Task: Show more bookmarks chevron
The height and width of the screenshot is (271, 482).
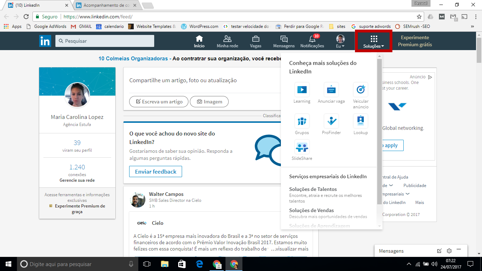Action: click(x=472, y=26)
